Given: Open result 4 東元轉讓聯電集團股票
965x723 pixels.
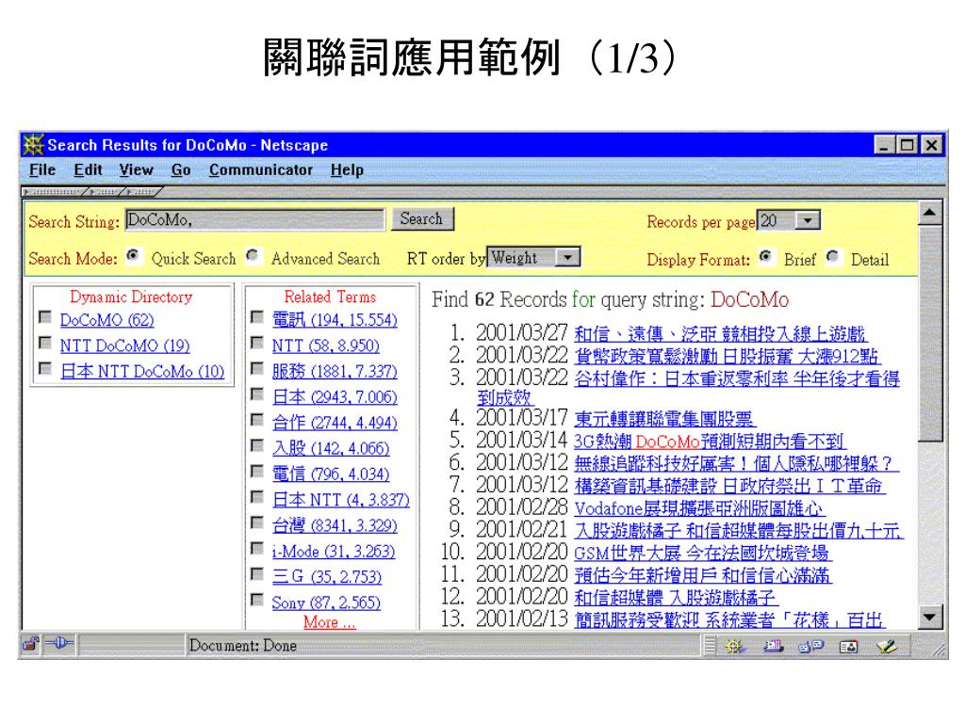Looking at the screenshot, I should tap(664, 419).
